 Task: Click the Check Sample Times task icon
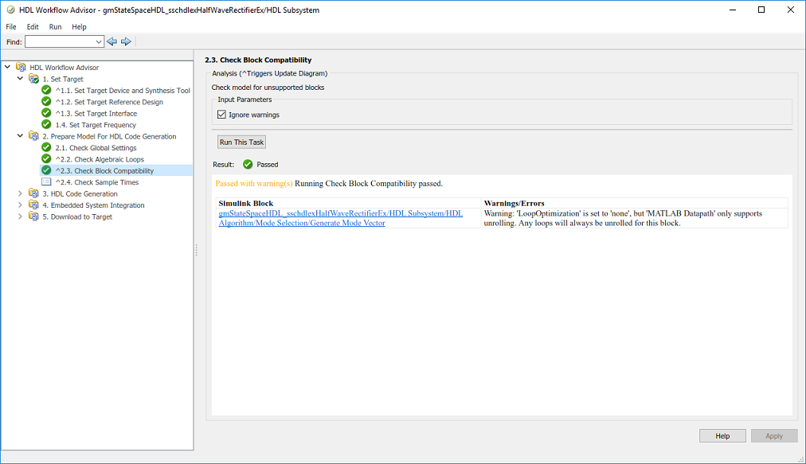click(x=46, y=182)
